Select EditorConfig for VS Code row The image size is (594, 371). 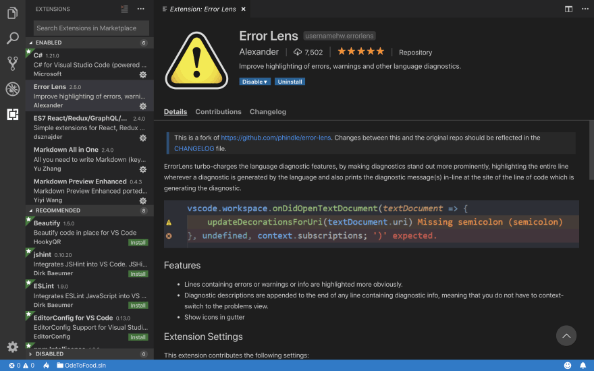coord(89,326)
